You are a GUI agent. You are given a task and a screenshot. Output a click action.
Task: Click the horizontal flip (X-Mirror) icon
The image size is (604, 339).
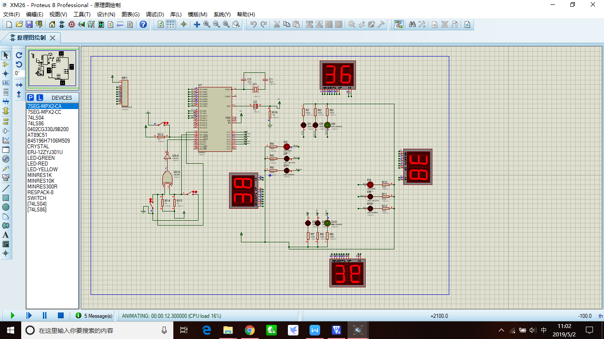click(19, 85)
